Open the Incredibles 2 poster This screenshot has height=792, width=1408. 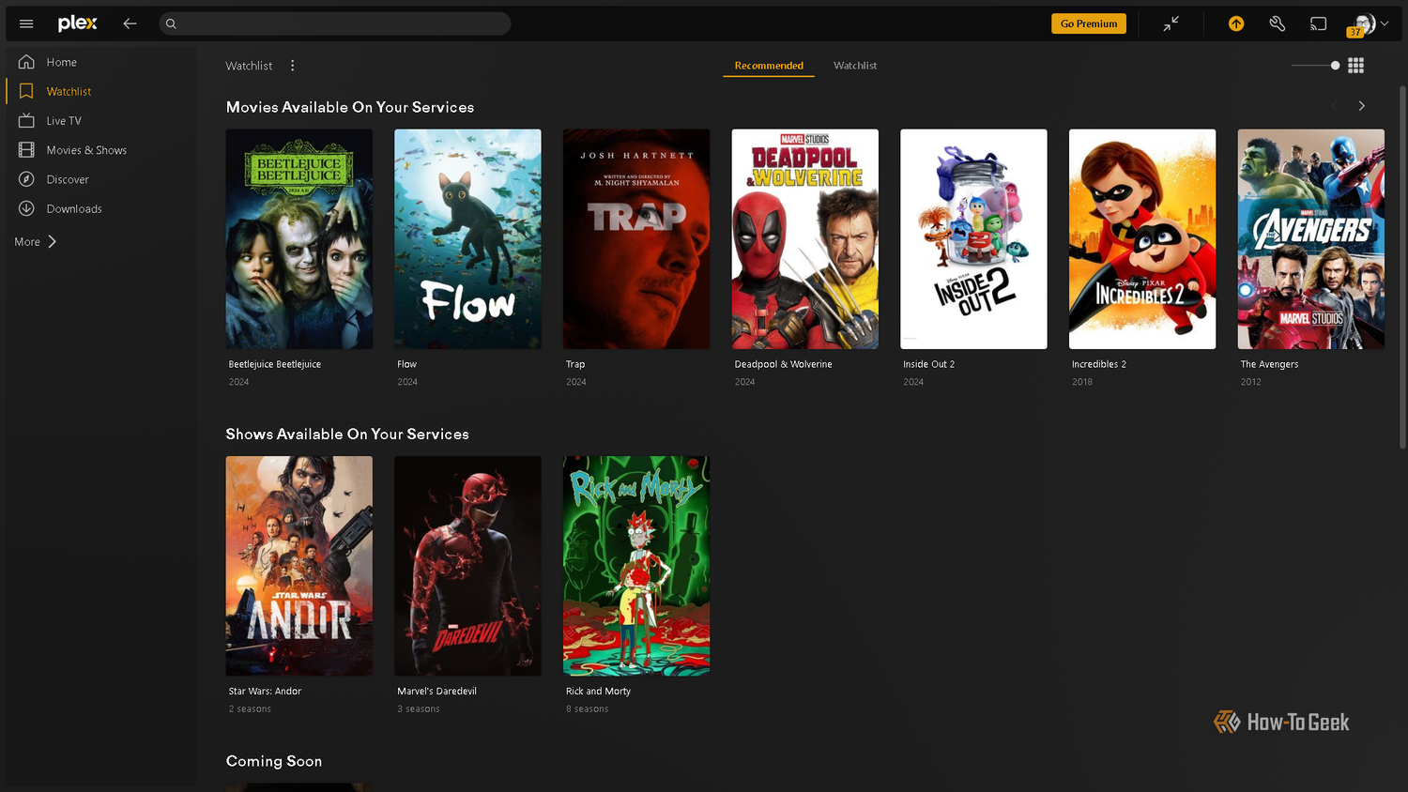(x=1142, y=239)
